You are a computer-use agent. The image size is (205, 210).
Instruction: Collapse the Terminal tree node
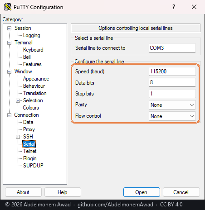[x=10, y=43]
